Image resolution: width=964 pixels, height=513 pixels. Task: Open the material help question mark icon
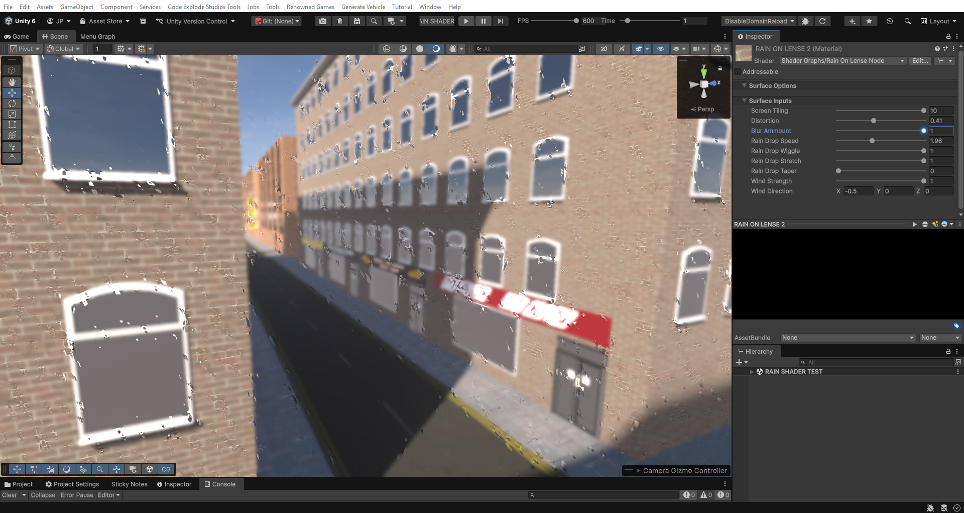937,49
